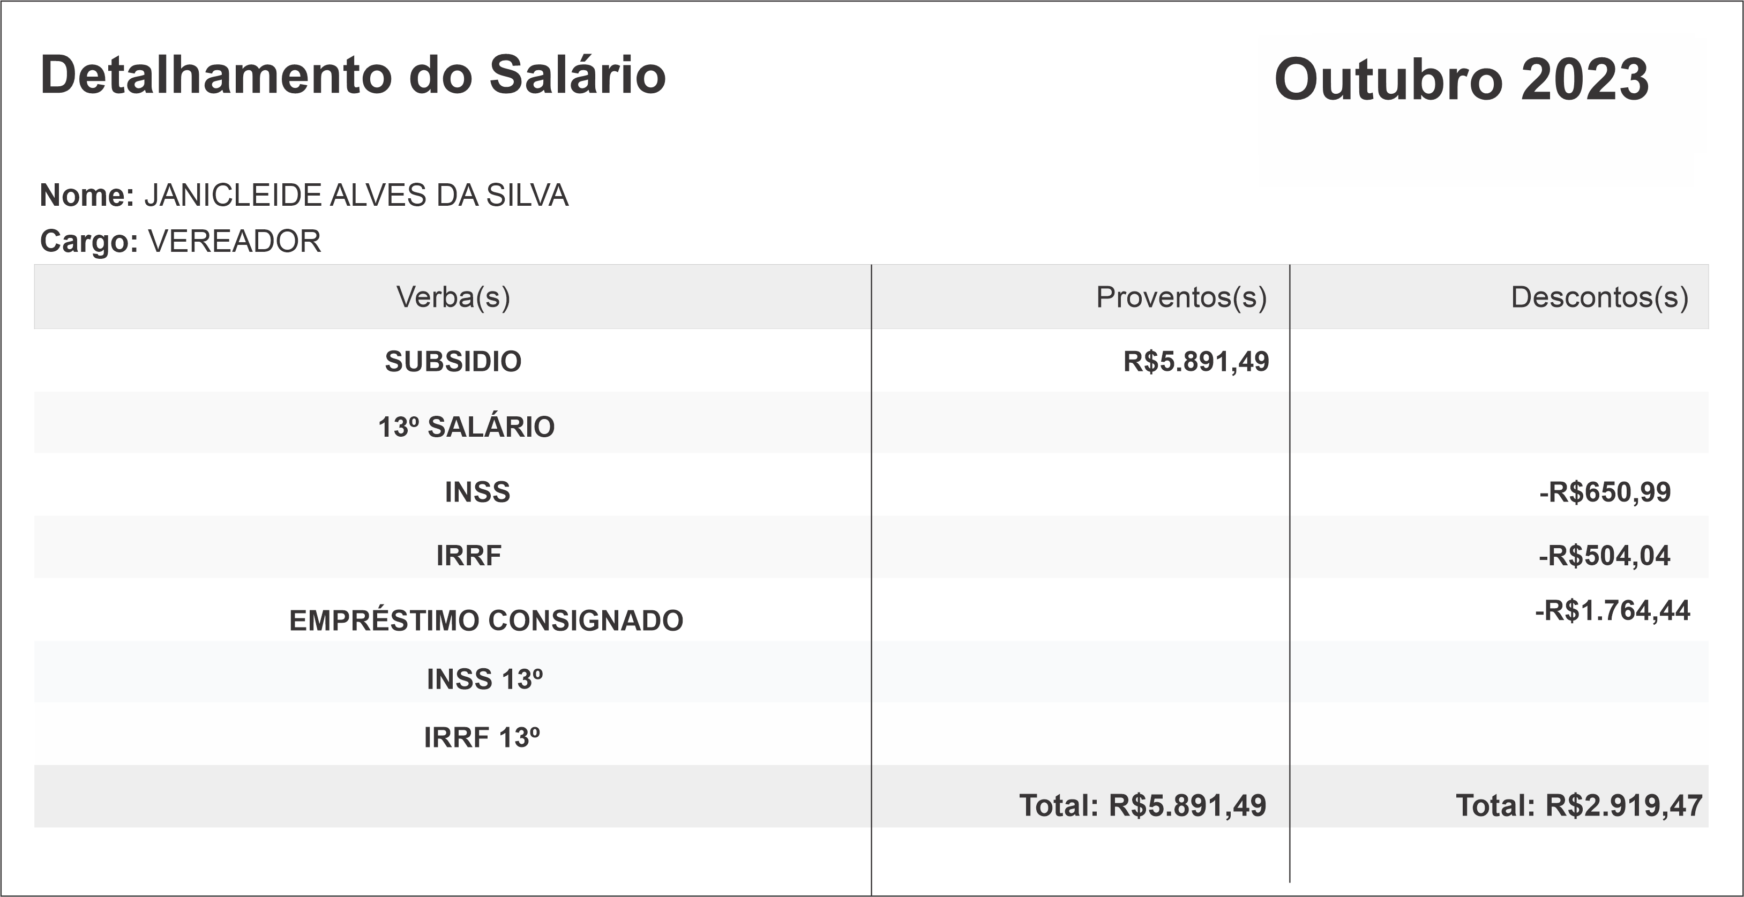Select the plain IRRF row label

468,556
